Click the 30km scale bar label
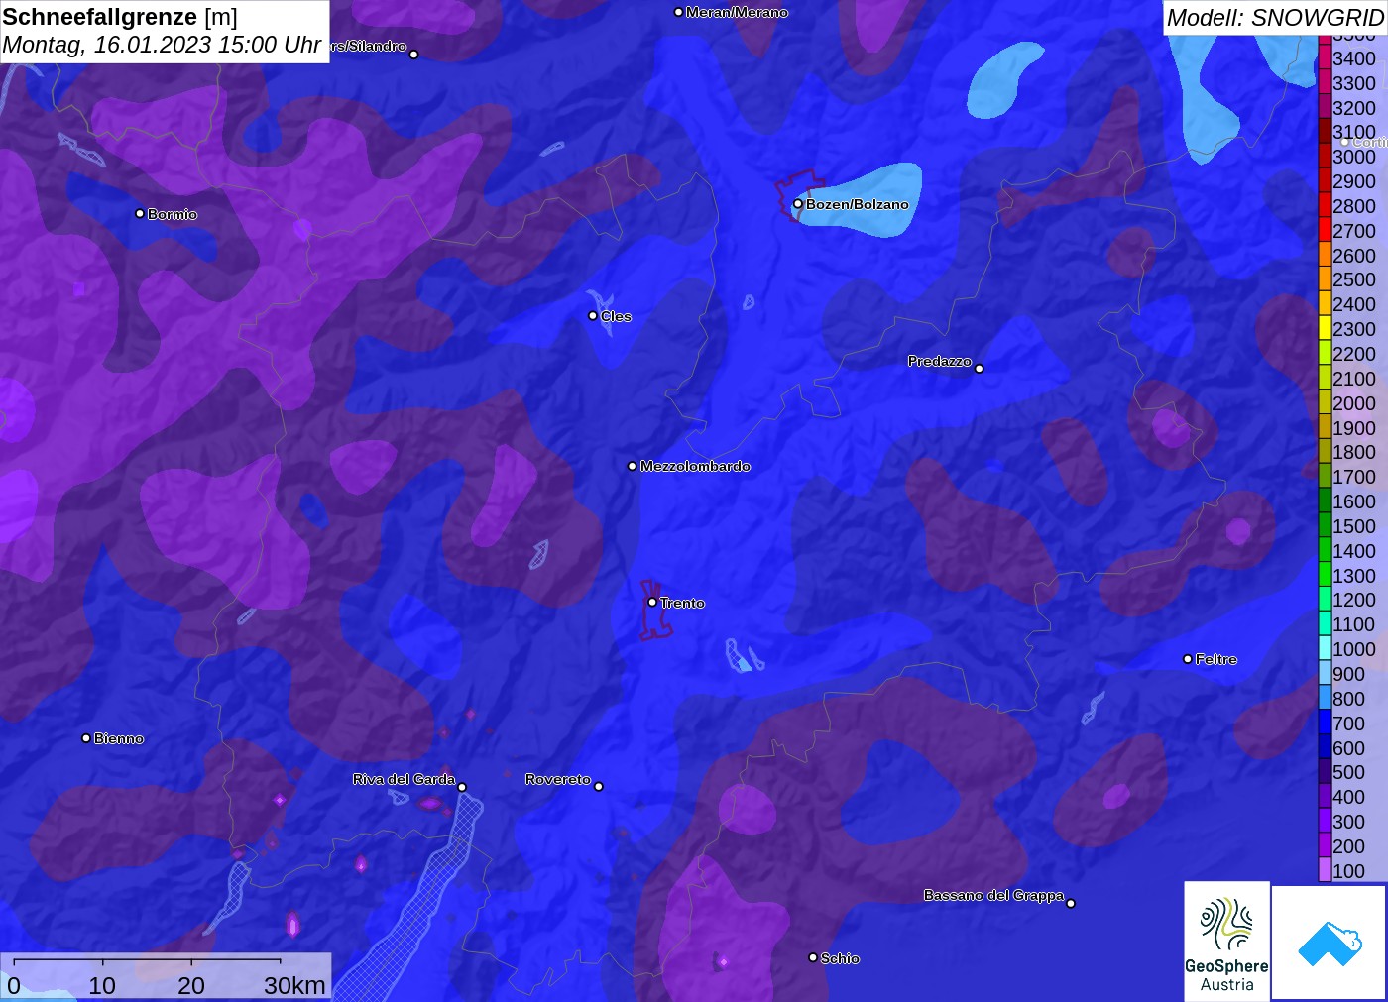The height and width of the screenshot is (1002, 1388). [294, 986]
